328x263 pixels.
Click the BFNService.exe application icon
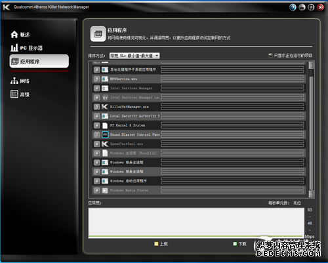(x=105, y=79)
